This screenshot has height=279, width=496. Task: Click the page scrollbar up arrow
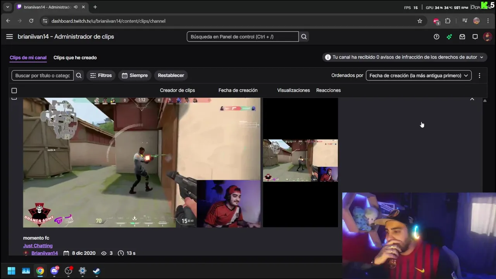pyautogui.click(x=485, y=100)
